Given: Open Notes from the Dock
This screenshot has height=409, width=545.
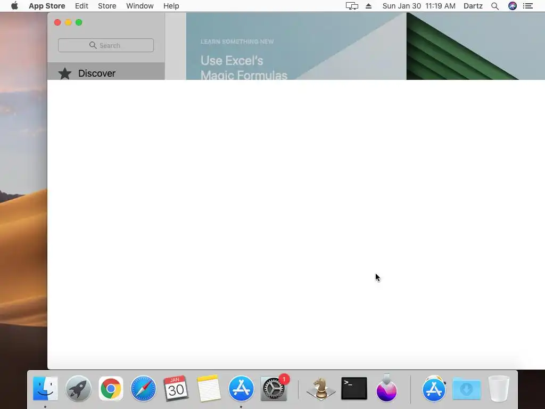Looking at the screenshot, I should [209, 388].
